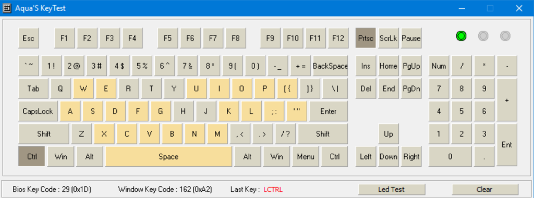The width and height of the screenshot is (534, 198).
Task: Click the ScrLk key
Action: click(388, 38)
